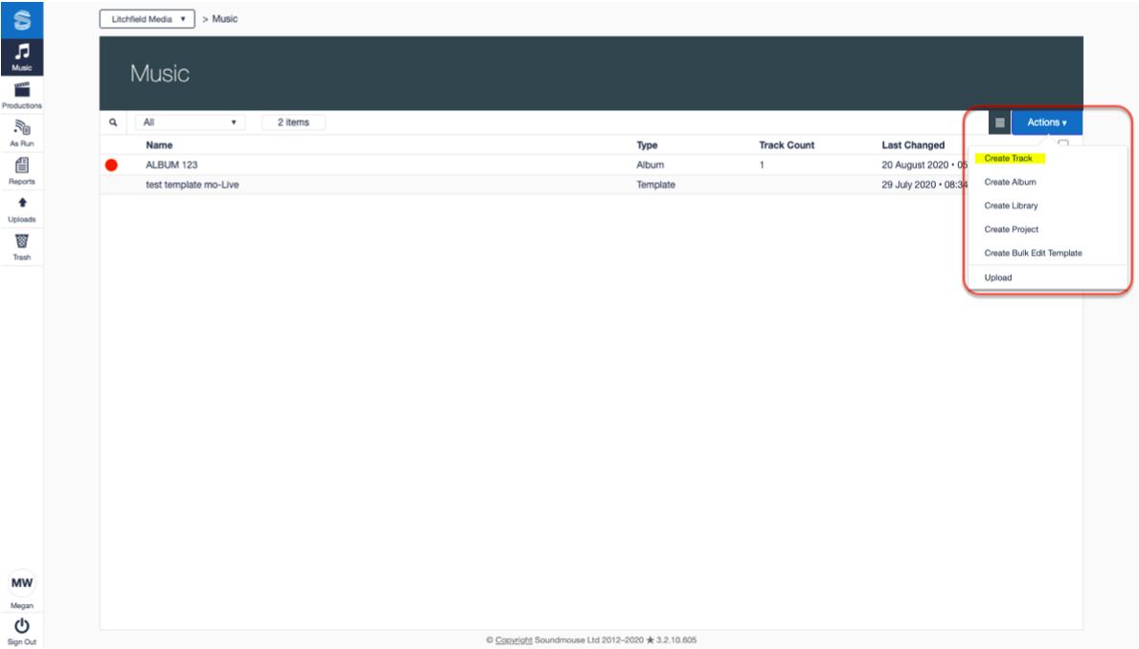Open the Copyright link in the footer
Image resolution: width=1139 pixels, height=649 pixels.
pos(513,640)
